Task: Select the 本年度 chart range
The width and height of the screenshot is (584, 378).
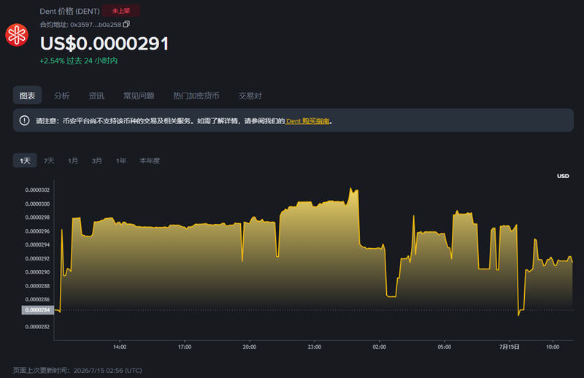Action: (x=150, y=161)
